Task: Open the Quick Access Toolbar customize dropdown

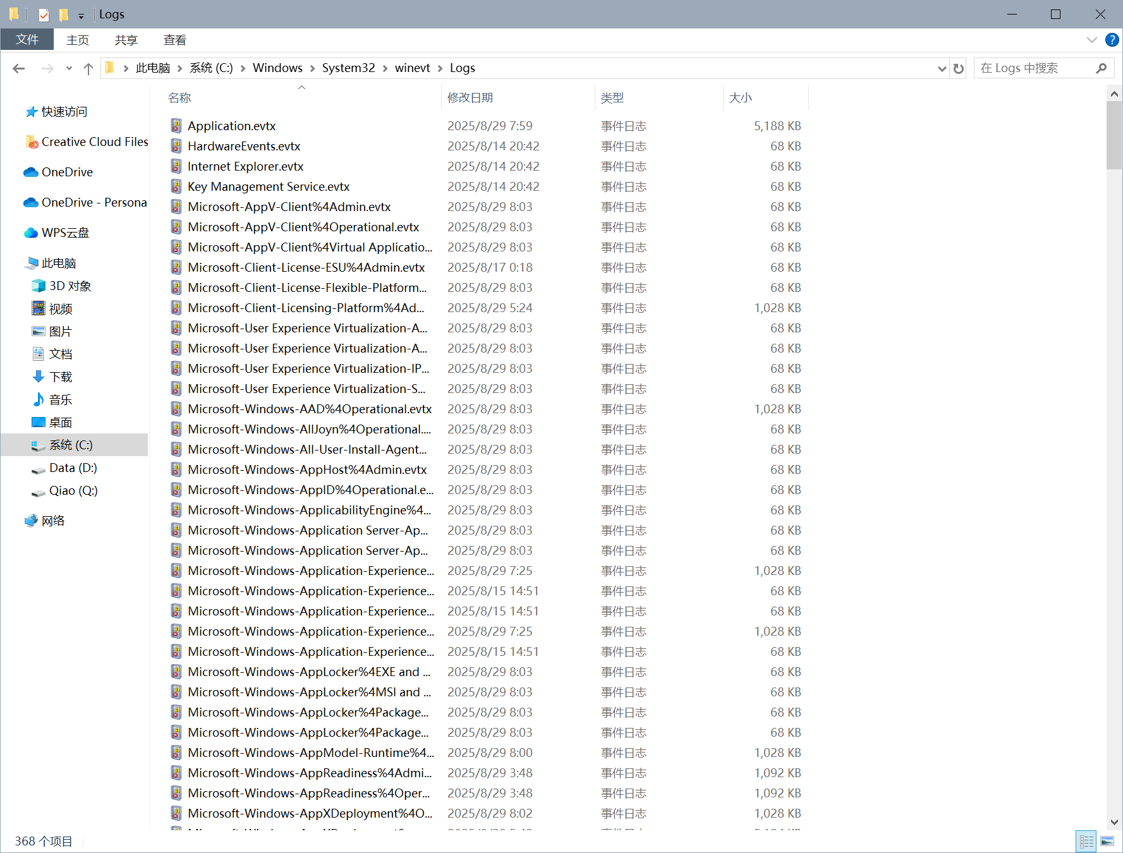Action: [x=81, y=16]
